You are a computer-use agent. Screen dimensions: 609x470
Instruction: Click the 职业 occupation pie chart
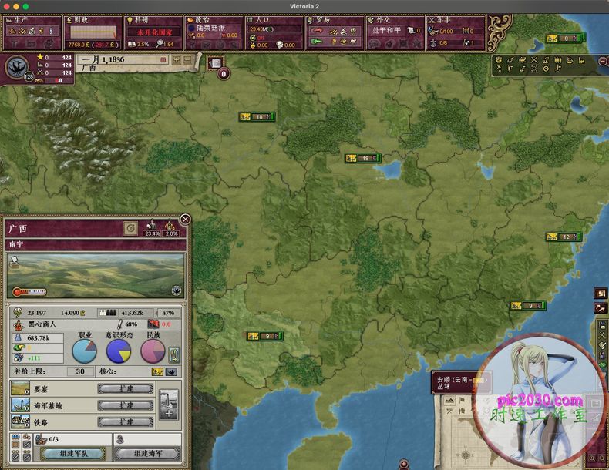85,351
